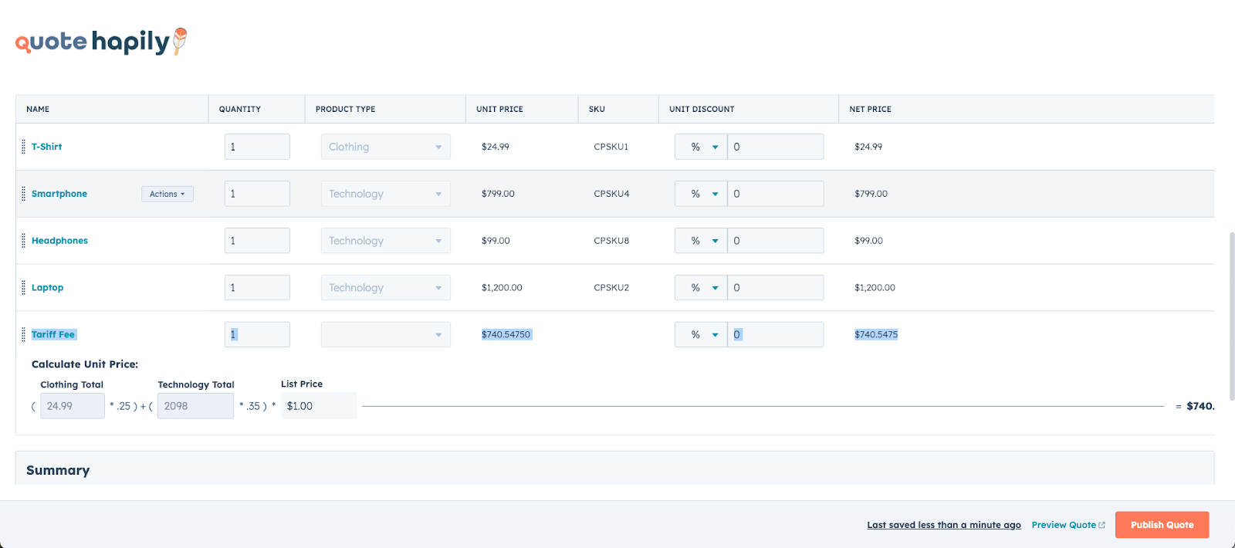The image size is (1235, 548).
Task: Grab the drag handle beside T-Shirt
Action: tap(23, 147)
